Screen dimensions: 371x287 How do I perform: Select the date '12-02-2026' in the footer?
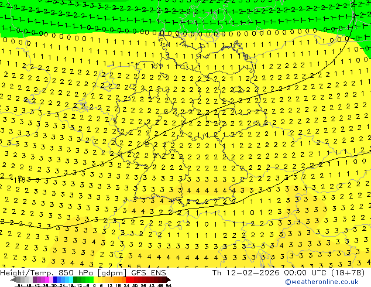(x=253, y=273)
